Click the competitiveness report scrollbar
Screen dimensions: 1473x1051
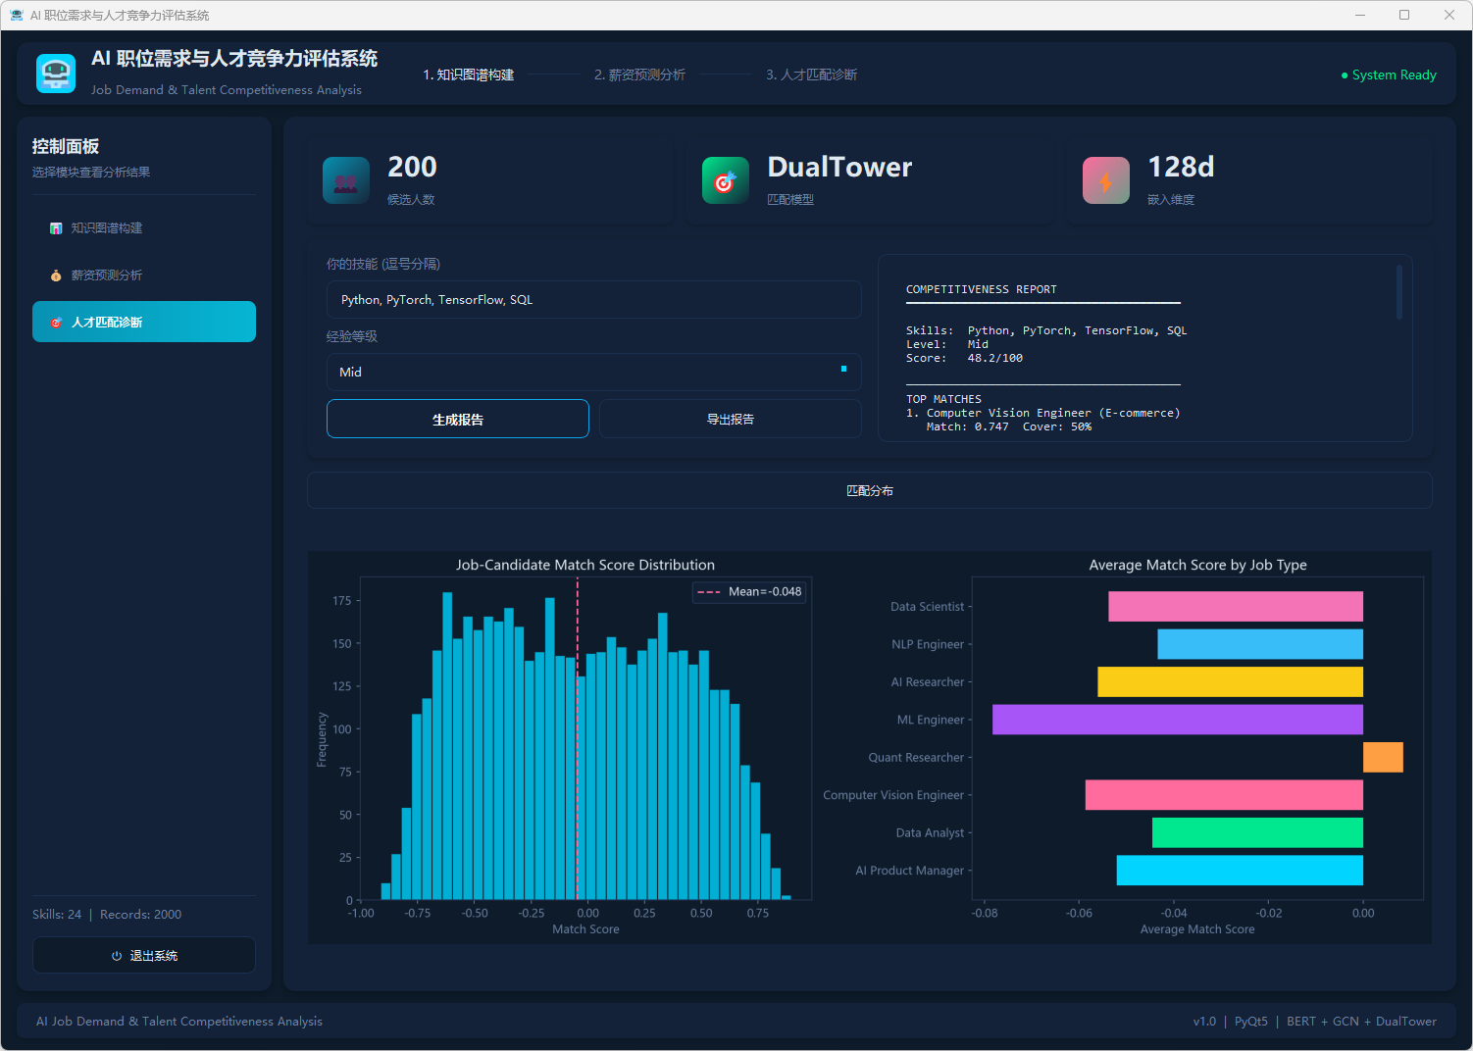(x=1398, y=292)
